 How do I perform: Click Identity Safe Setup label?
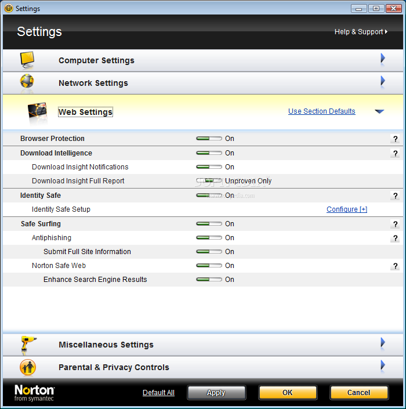point(61,209)
